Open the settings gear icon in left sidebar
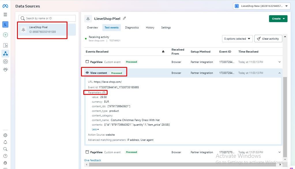The image size is (295, 169). [x=5, y=135]
